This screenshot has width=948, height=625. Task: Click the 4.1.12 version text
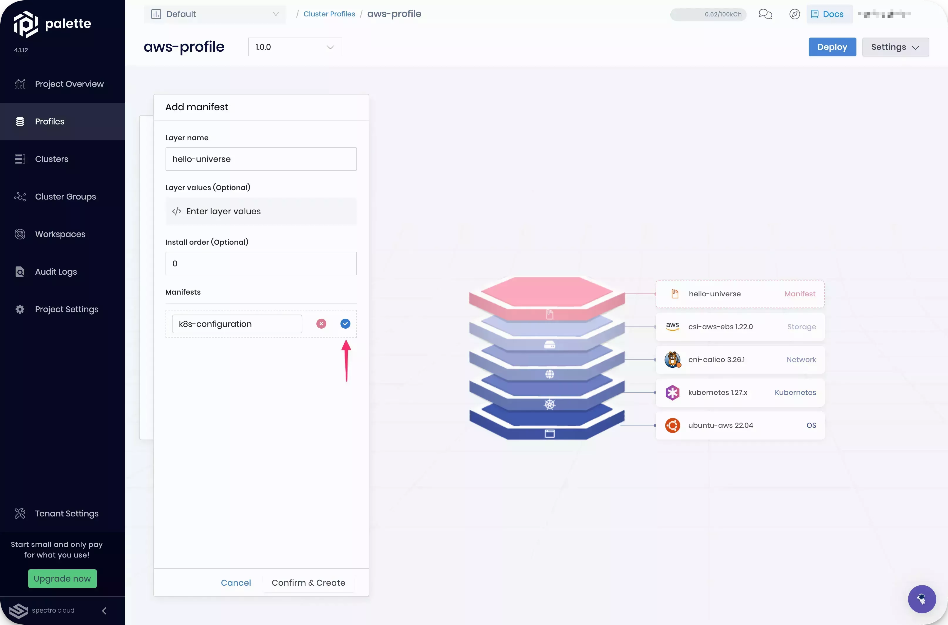click(21, 50)
